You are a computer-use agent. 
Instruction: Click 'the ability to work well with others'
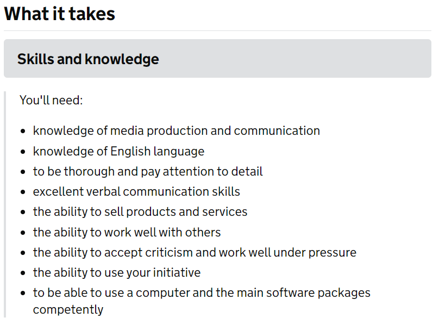click(x=127, y=233)
